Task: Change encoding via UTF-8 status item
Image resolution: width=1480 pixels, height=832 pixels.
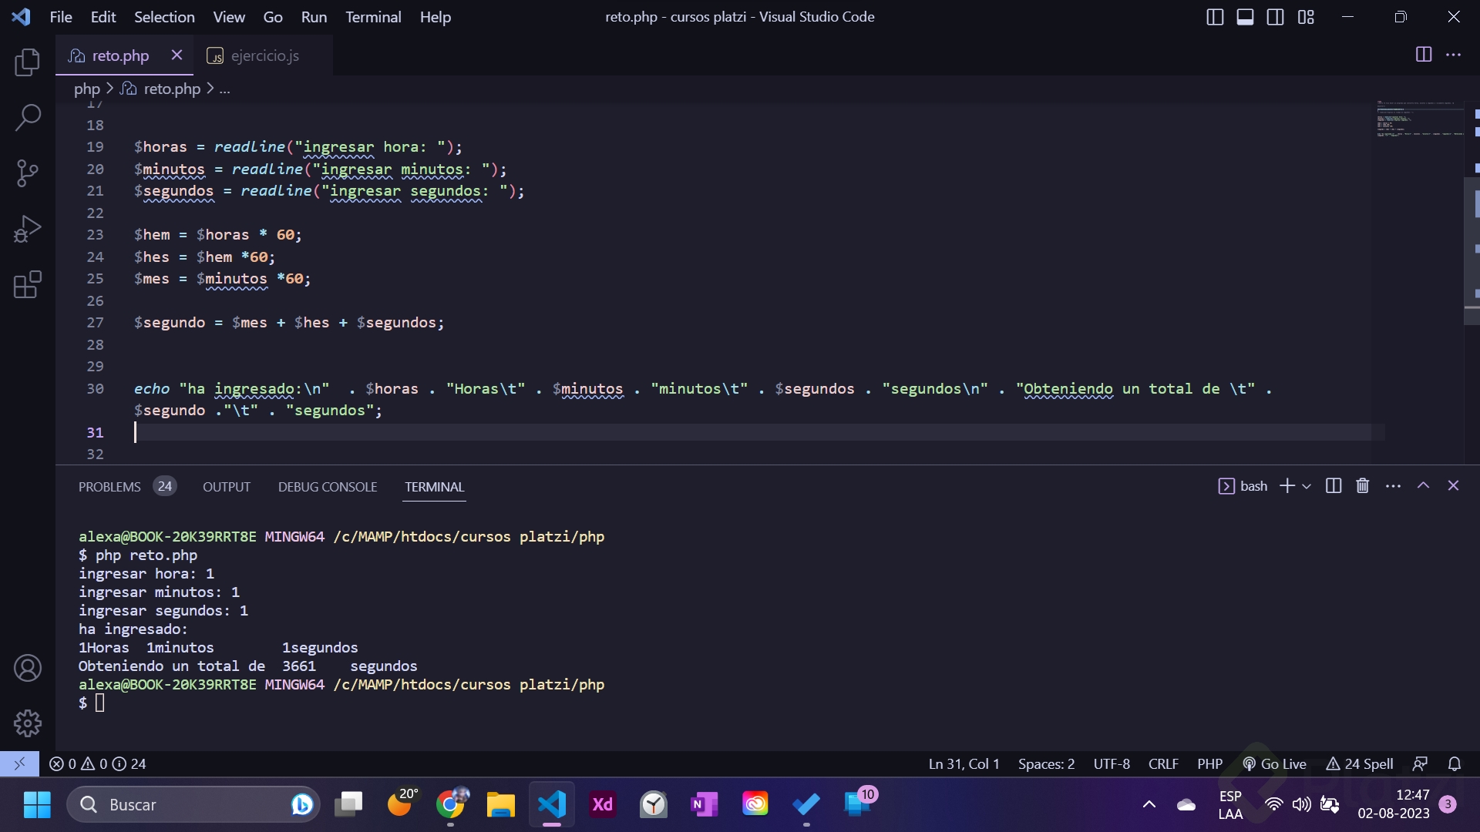Action: [1112, 763]
